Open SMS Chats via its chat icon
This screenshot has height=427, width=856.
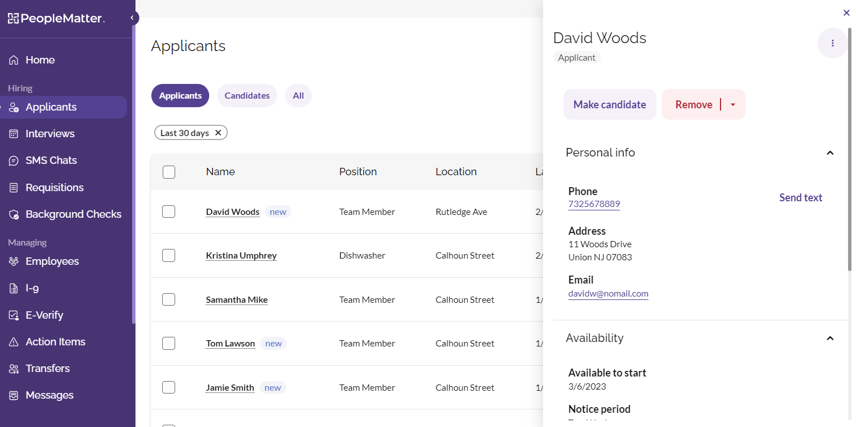pyautogui.click(x=14, y=160)
